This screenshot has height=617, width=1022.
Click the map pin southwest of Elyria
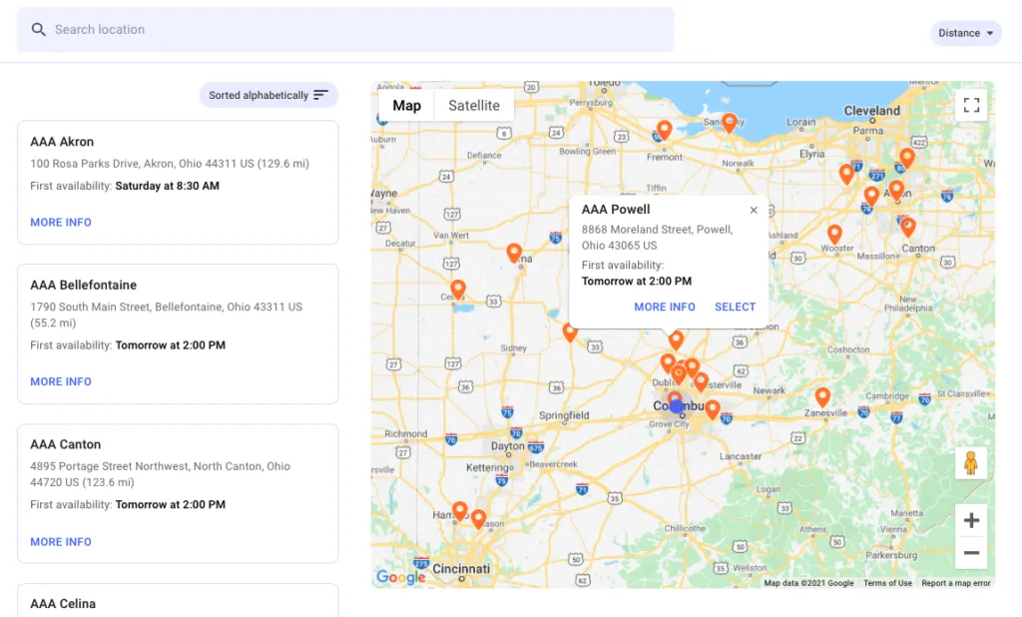point(846,174)
